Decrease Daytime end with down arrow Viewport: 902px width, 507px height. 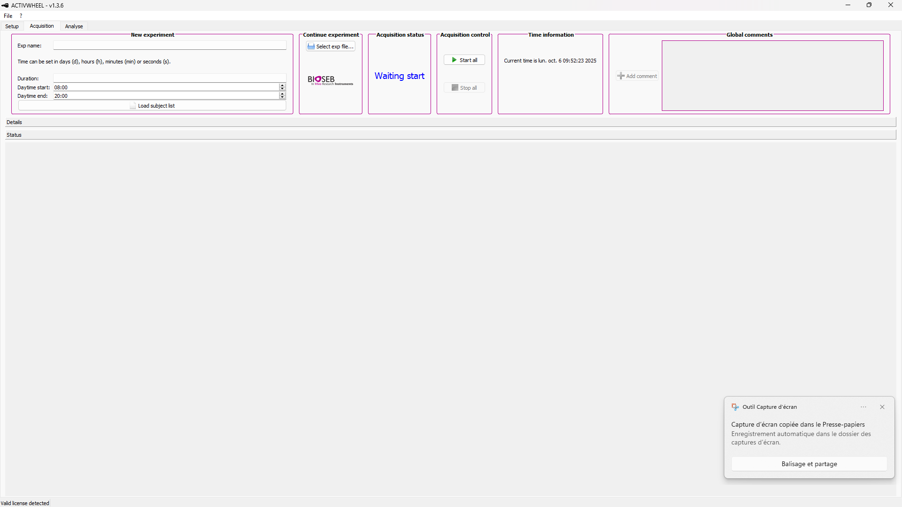[x=282, y=97]
